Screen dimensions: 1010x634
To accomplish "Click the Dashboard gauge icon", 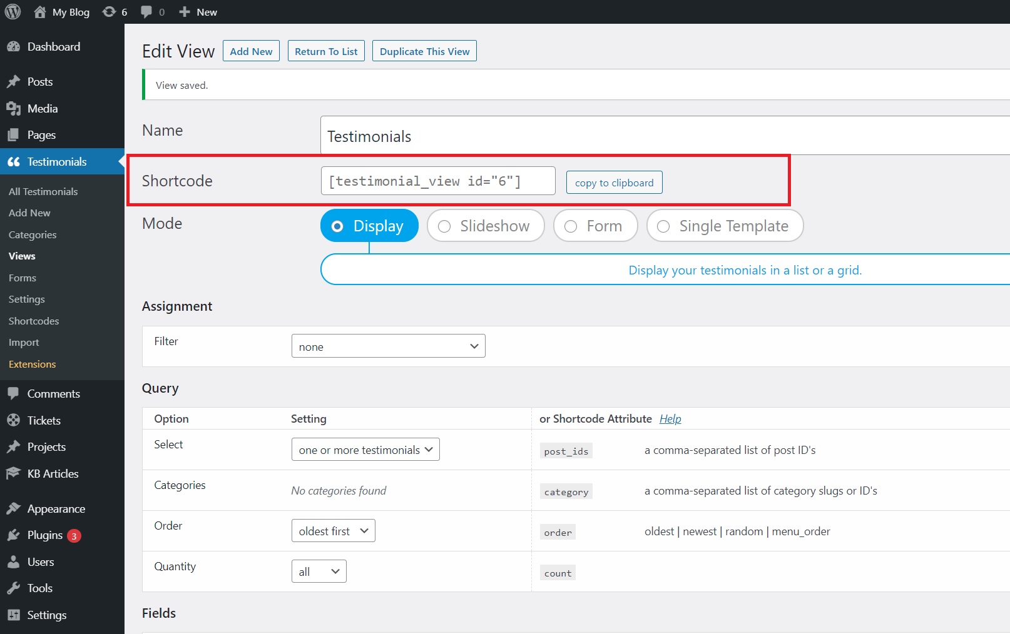I will [x=13, y=47].
